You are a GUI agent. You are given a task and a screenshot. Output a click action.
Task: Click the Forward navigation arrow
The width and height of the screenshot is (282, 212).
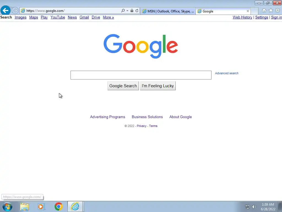pyautogui.click(x=15, y=11)
